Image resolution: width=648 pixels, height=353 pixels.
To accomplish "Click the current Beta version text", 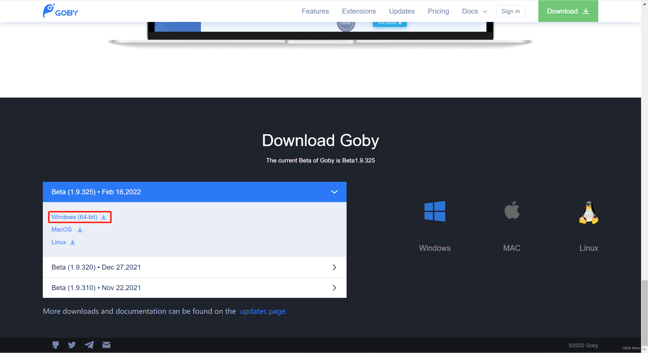I will point(320,160).
